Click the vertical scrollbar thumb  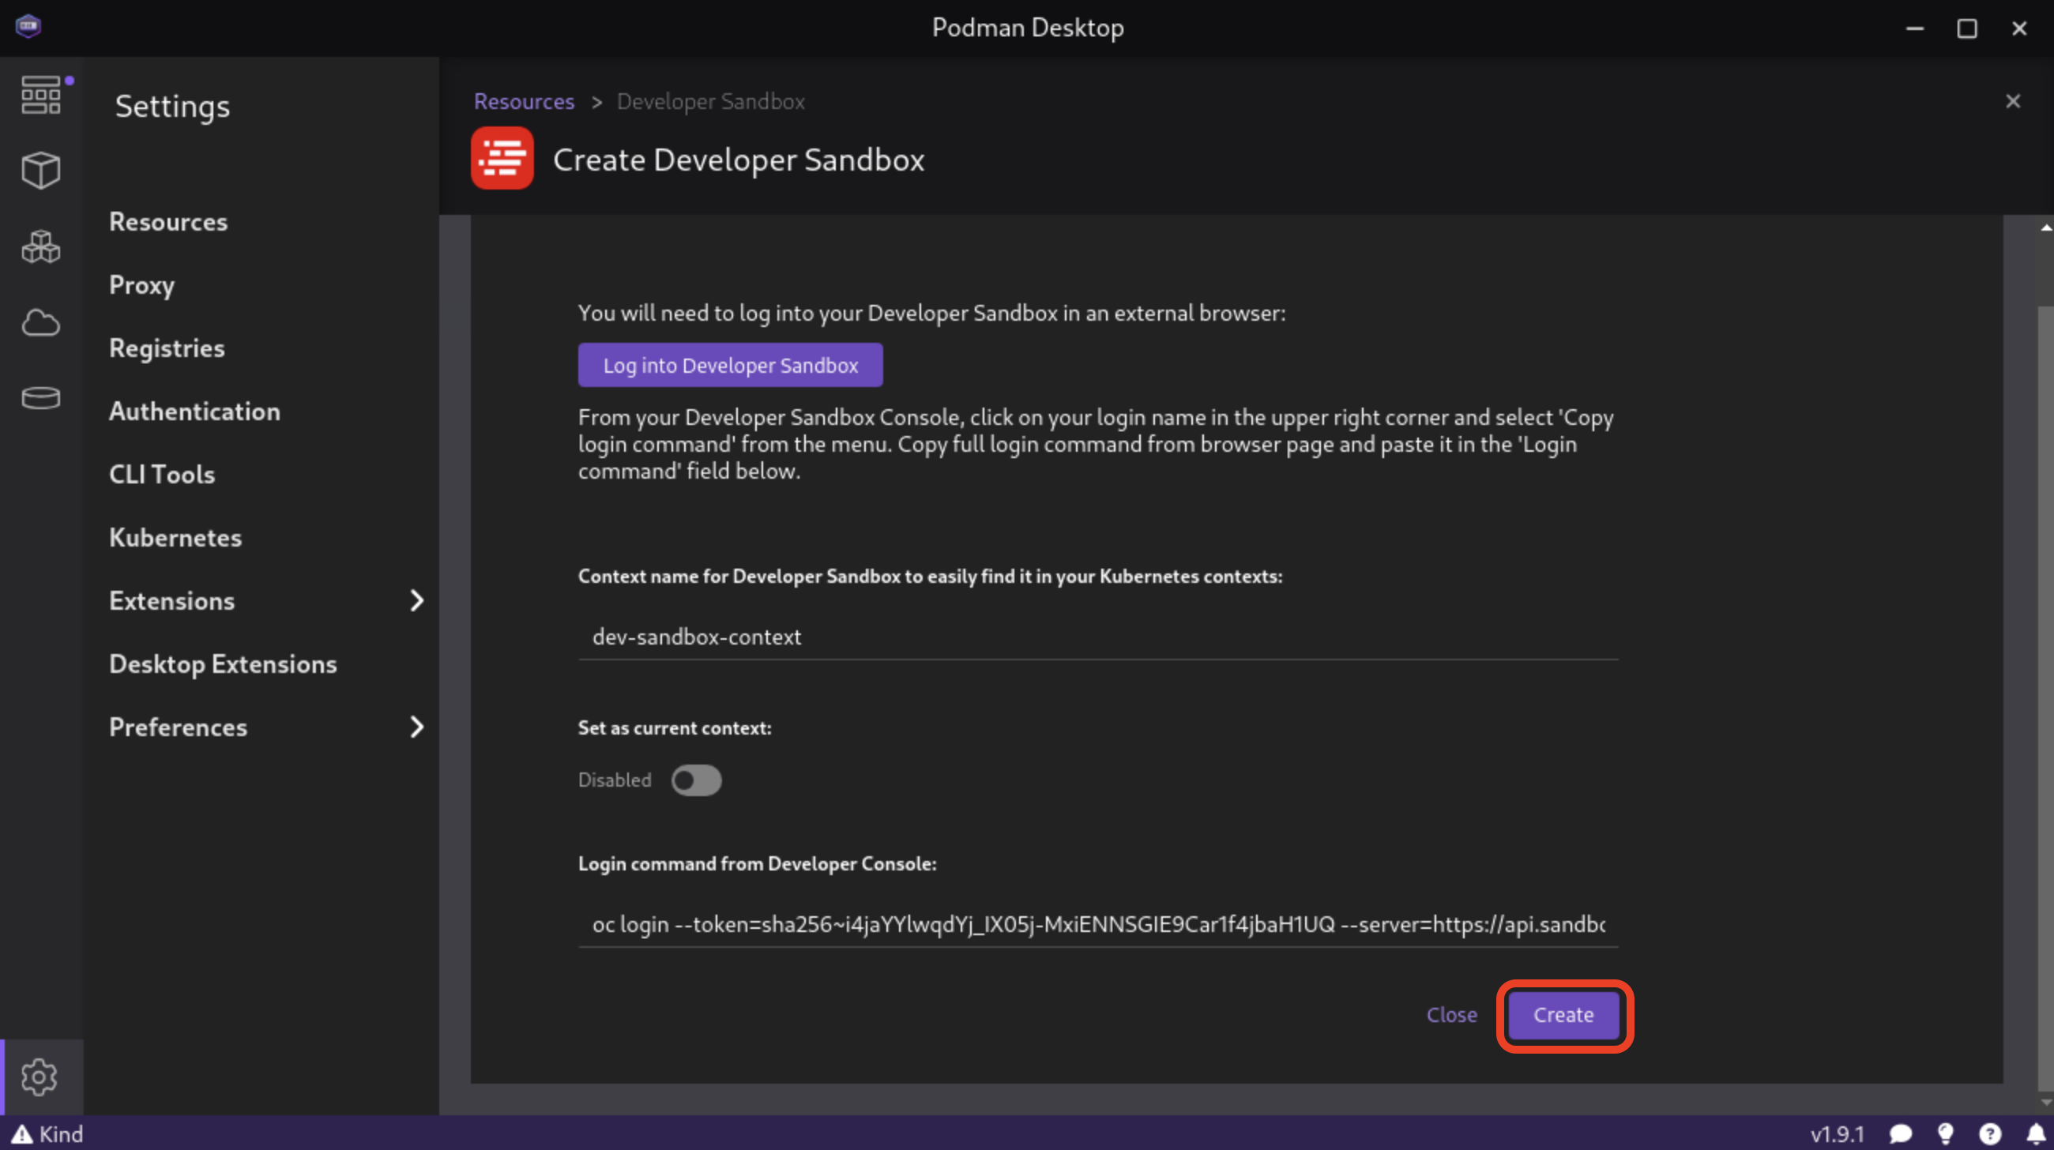[2045, 697]
